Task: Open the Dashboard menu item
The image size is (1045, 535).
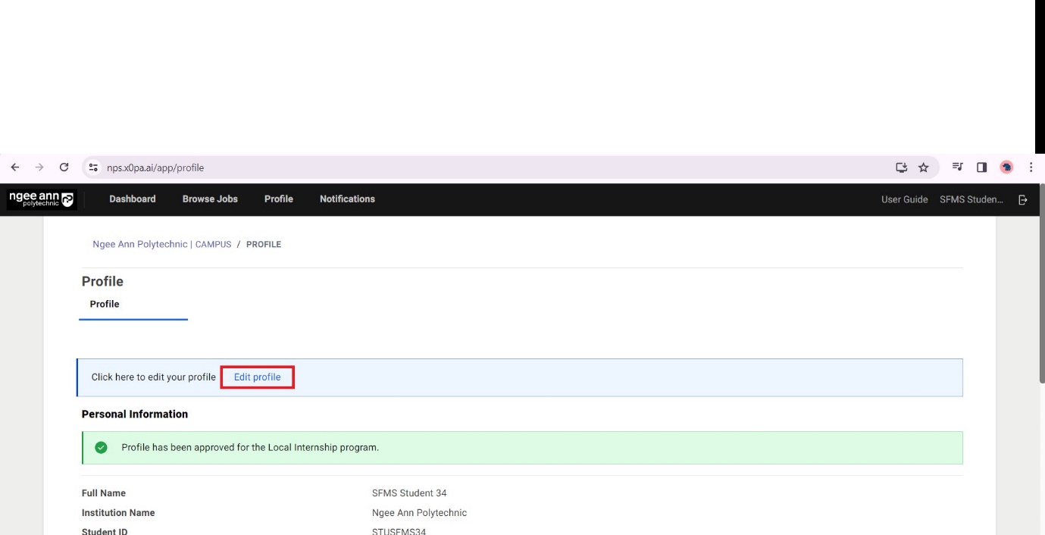Action: tap(133, 199)
